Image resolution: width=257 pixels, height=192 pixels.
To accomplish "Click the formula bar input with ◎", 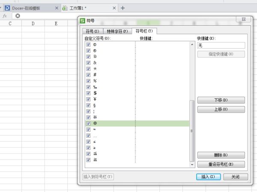I will 45,16.
